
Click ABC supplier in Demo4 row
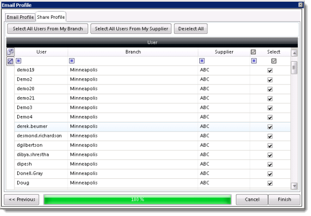click(x=204, y=117)
